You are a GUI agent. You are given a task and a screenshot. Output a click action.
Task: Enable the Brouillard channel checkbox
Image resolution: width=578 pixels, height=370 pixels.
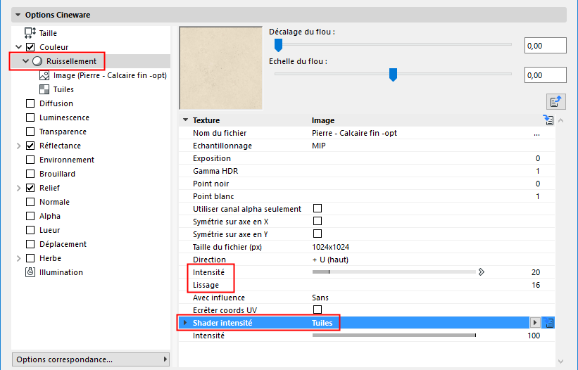pyautogui.click(x=30, y=174)
